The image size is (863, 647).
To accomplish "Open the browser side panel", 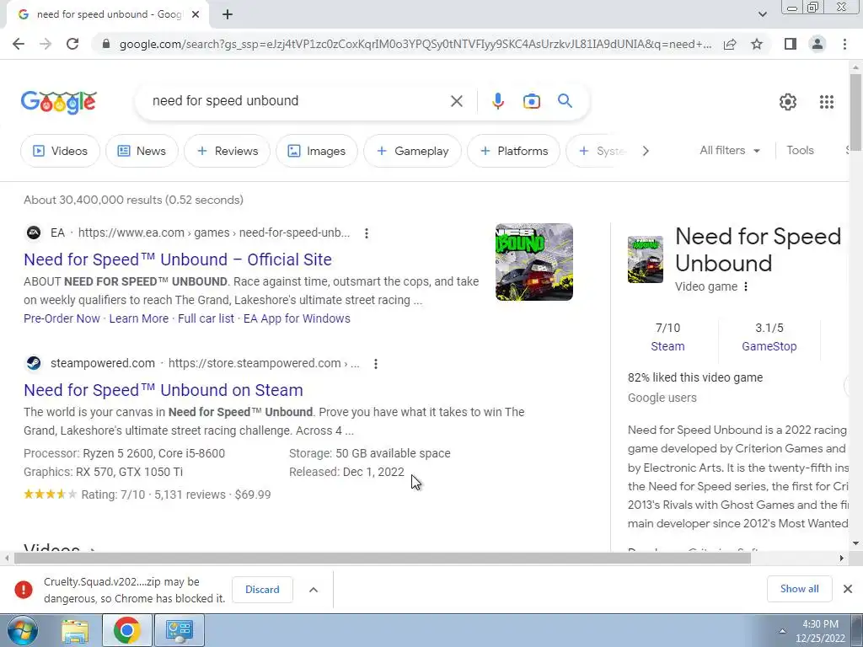I will 791,44.
